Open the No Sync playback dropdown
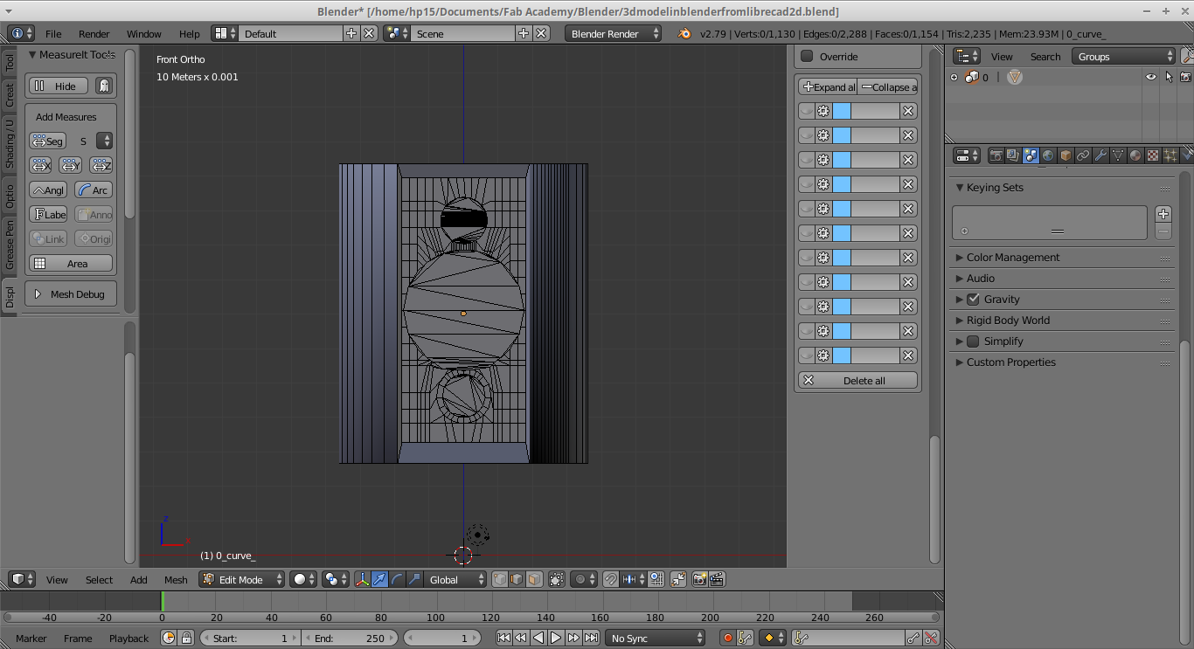 tap(656, 639)
